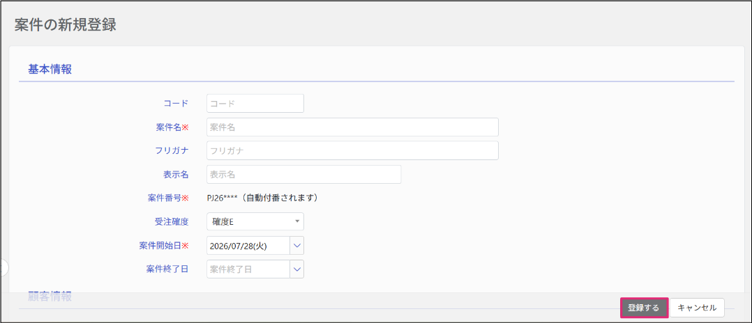This screenshot has height=323, width=752.
Task: Focus the 案件名 text field
Action: (x=352, y=127)
